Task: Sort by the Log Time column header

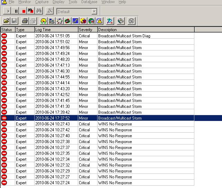Action: click(43, 30)
